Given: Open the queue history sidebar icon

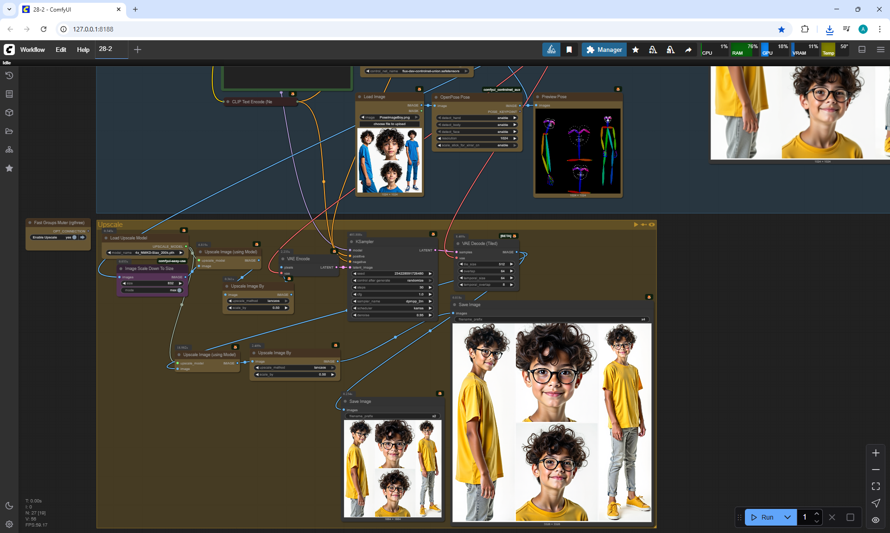Looking at the screenshot, I should [9, 75].
